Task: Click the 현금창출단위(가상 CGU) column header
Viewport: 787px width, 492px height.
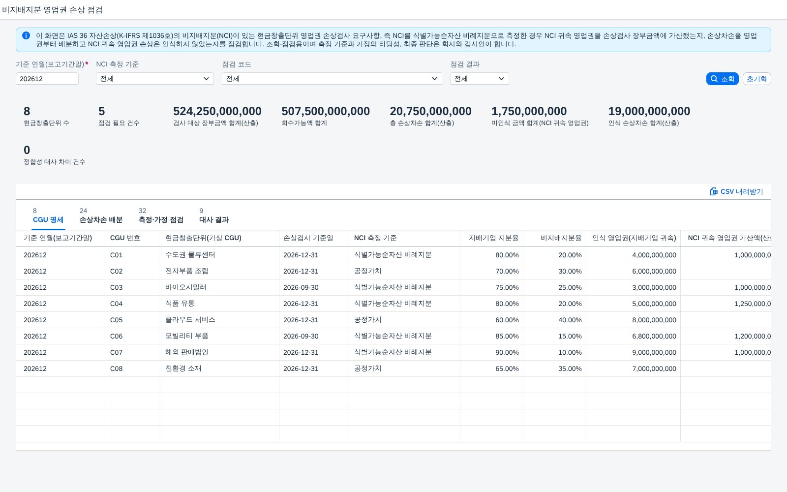Action: pos(220,238)
